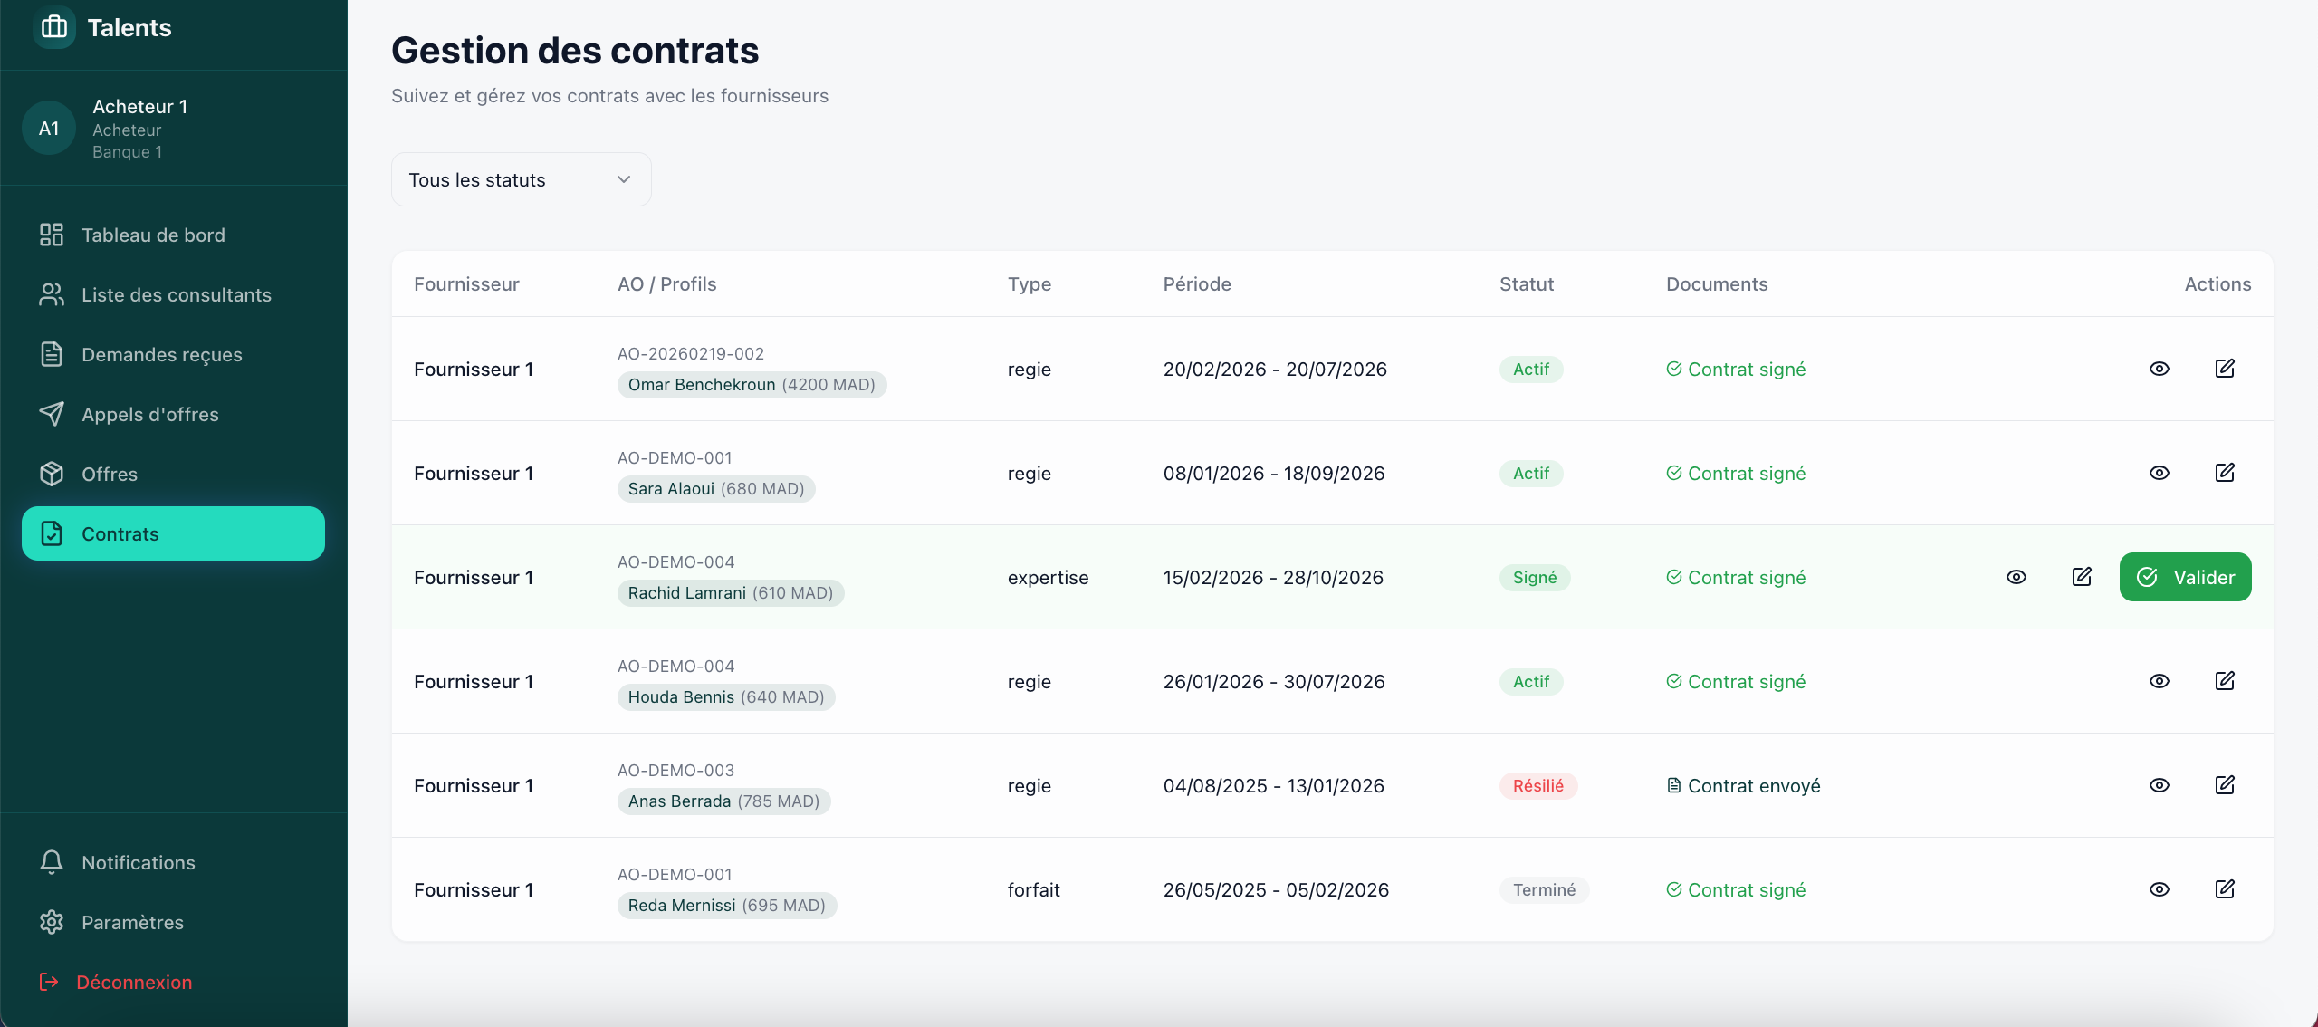
Task: Open Notifications from the sidebar
Action: coord(138,862)
